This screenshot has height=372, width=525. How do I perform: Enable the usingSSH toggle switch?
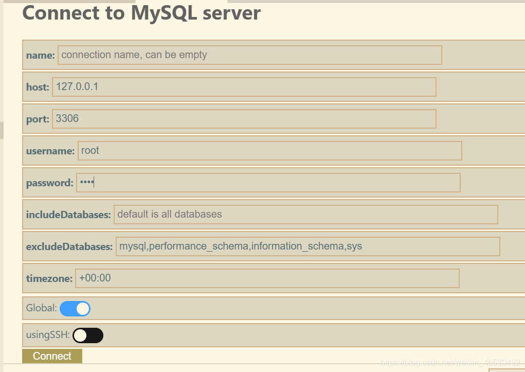point(88,335)
